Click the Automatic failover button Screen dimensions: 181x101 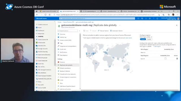coord(116,31)
